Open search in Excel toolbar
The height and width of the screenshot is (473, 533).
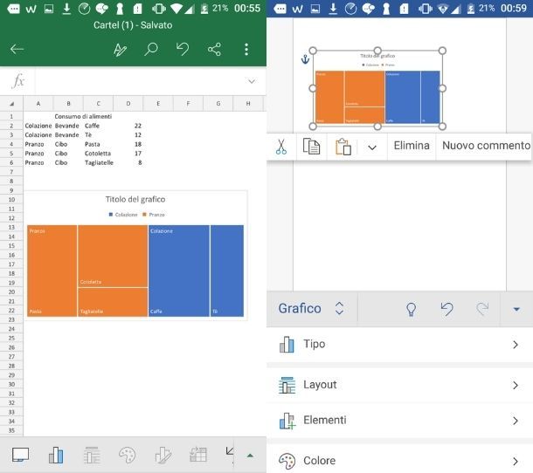tap(151, 49)
